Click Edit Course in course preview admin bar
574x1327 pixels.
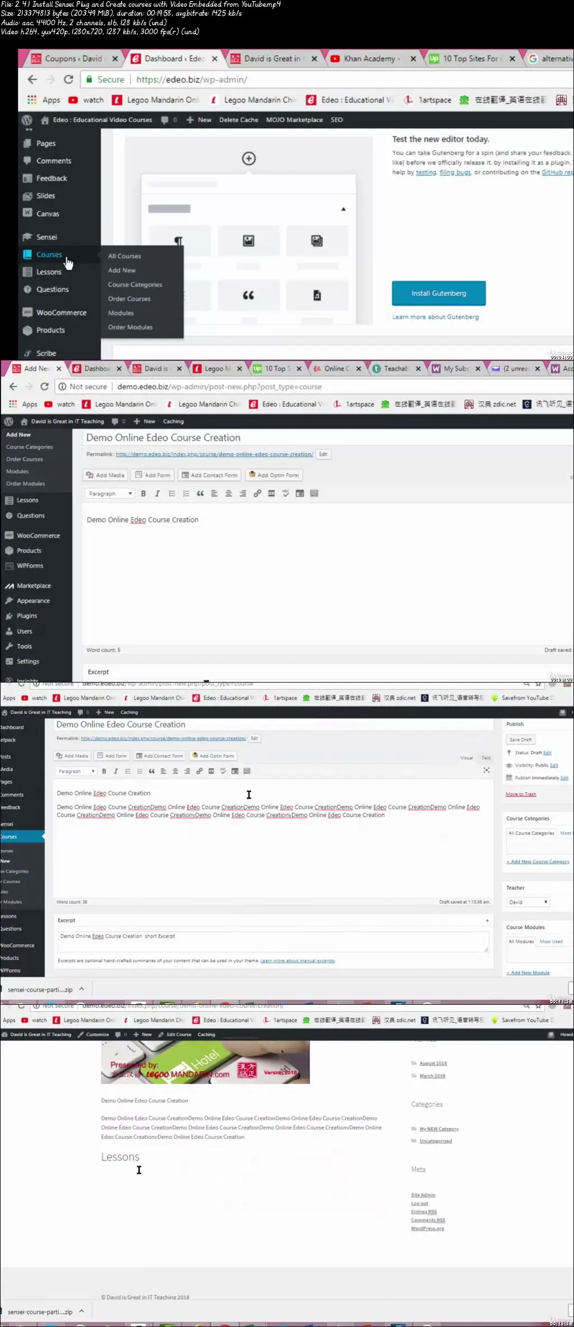click(x=175, y=1034)
